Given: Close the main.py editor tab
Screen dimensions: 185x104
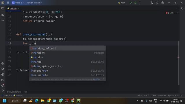Looking at the screenshot, I should (18, 8).
